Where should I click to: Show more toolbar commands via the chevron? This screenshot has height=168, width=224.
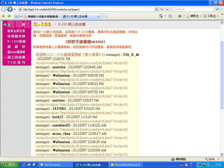point(222,14)
